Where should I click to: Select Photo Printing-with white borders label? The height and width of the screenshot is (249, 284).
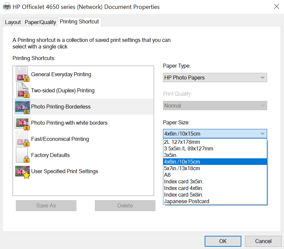point(69,123)
